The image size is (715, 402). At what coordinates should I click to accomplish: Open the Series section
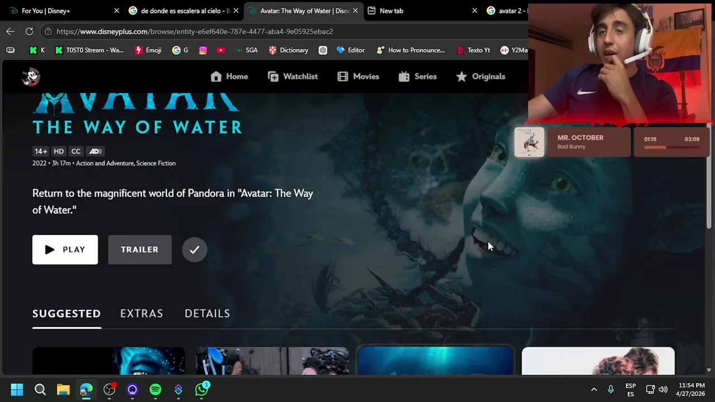pos(417,76)
